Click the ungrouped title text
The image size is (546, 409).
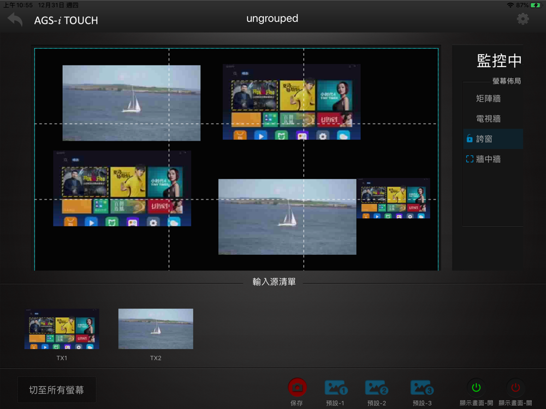pyautogui.click(x=272, y=19)
